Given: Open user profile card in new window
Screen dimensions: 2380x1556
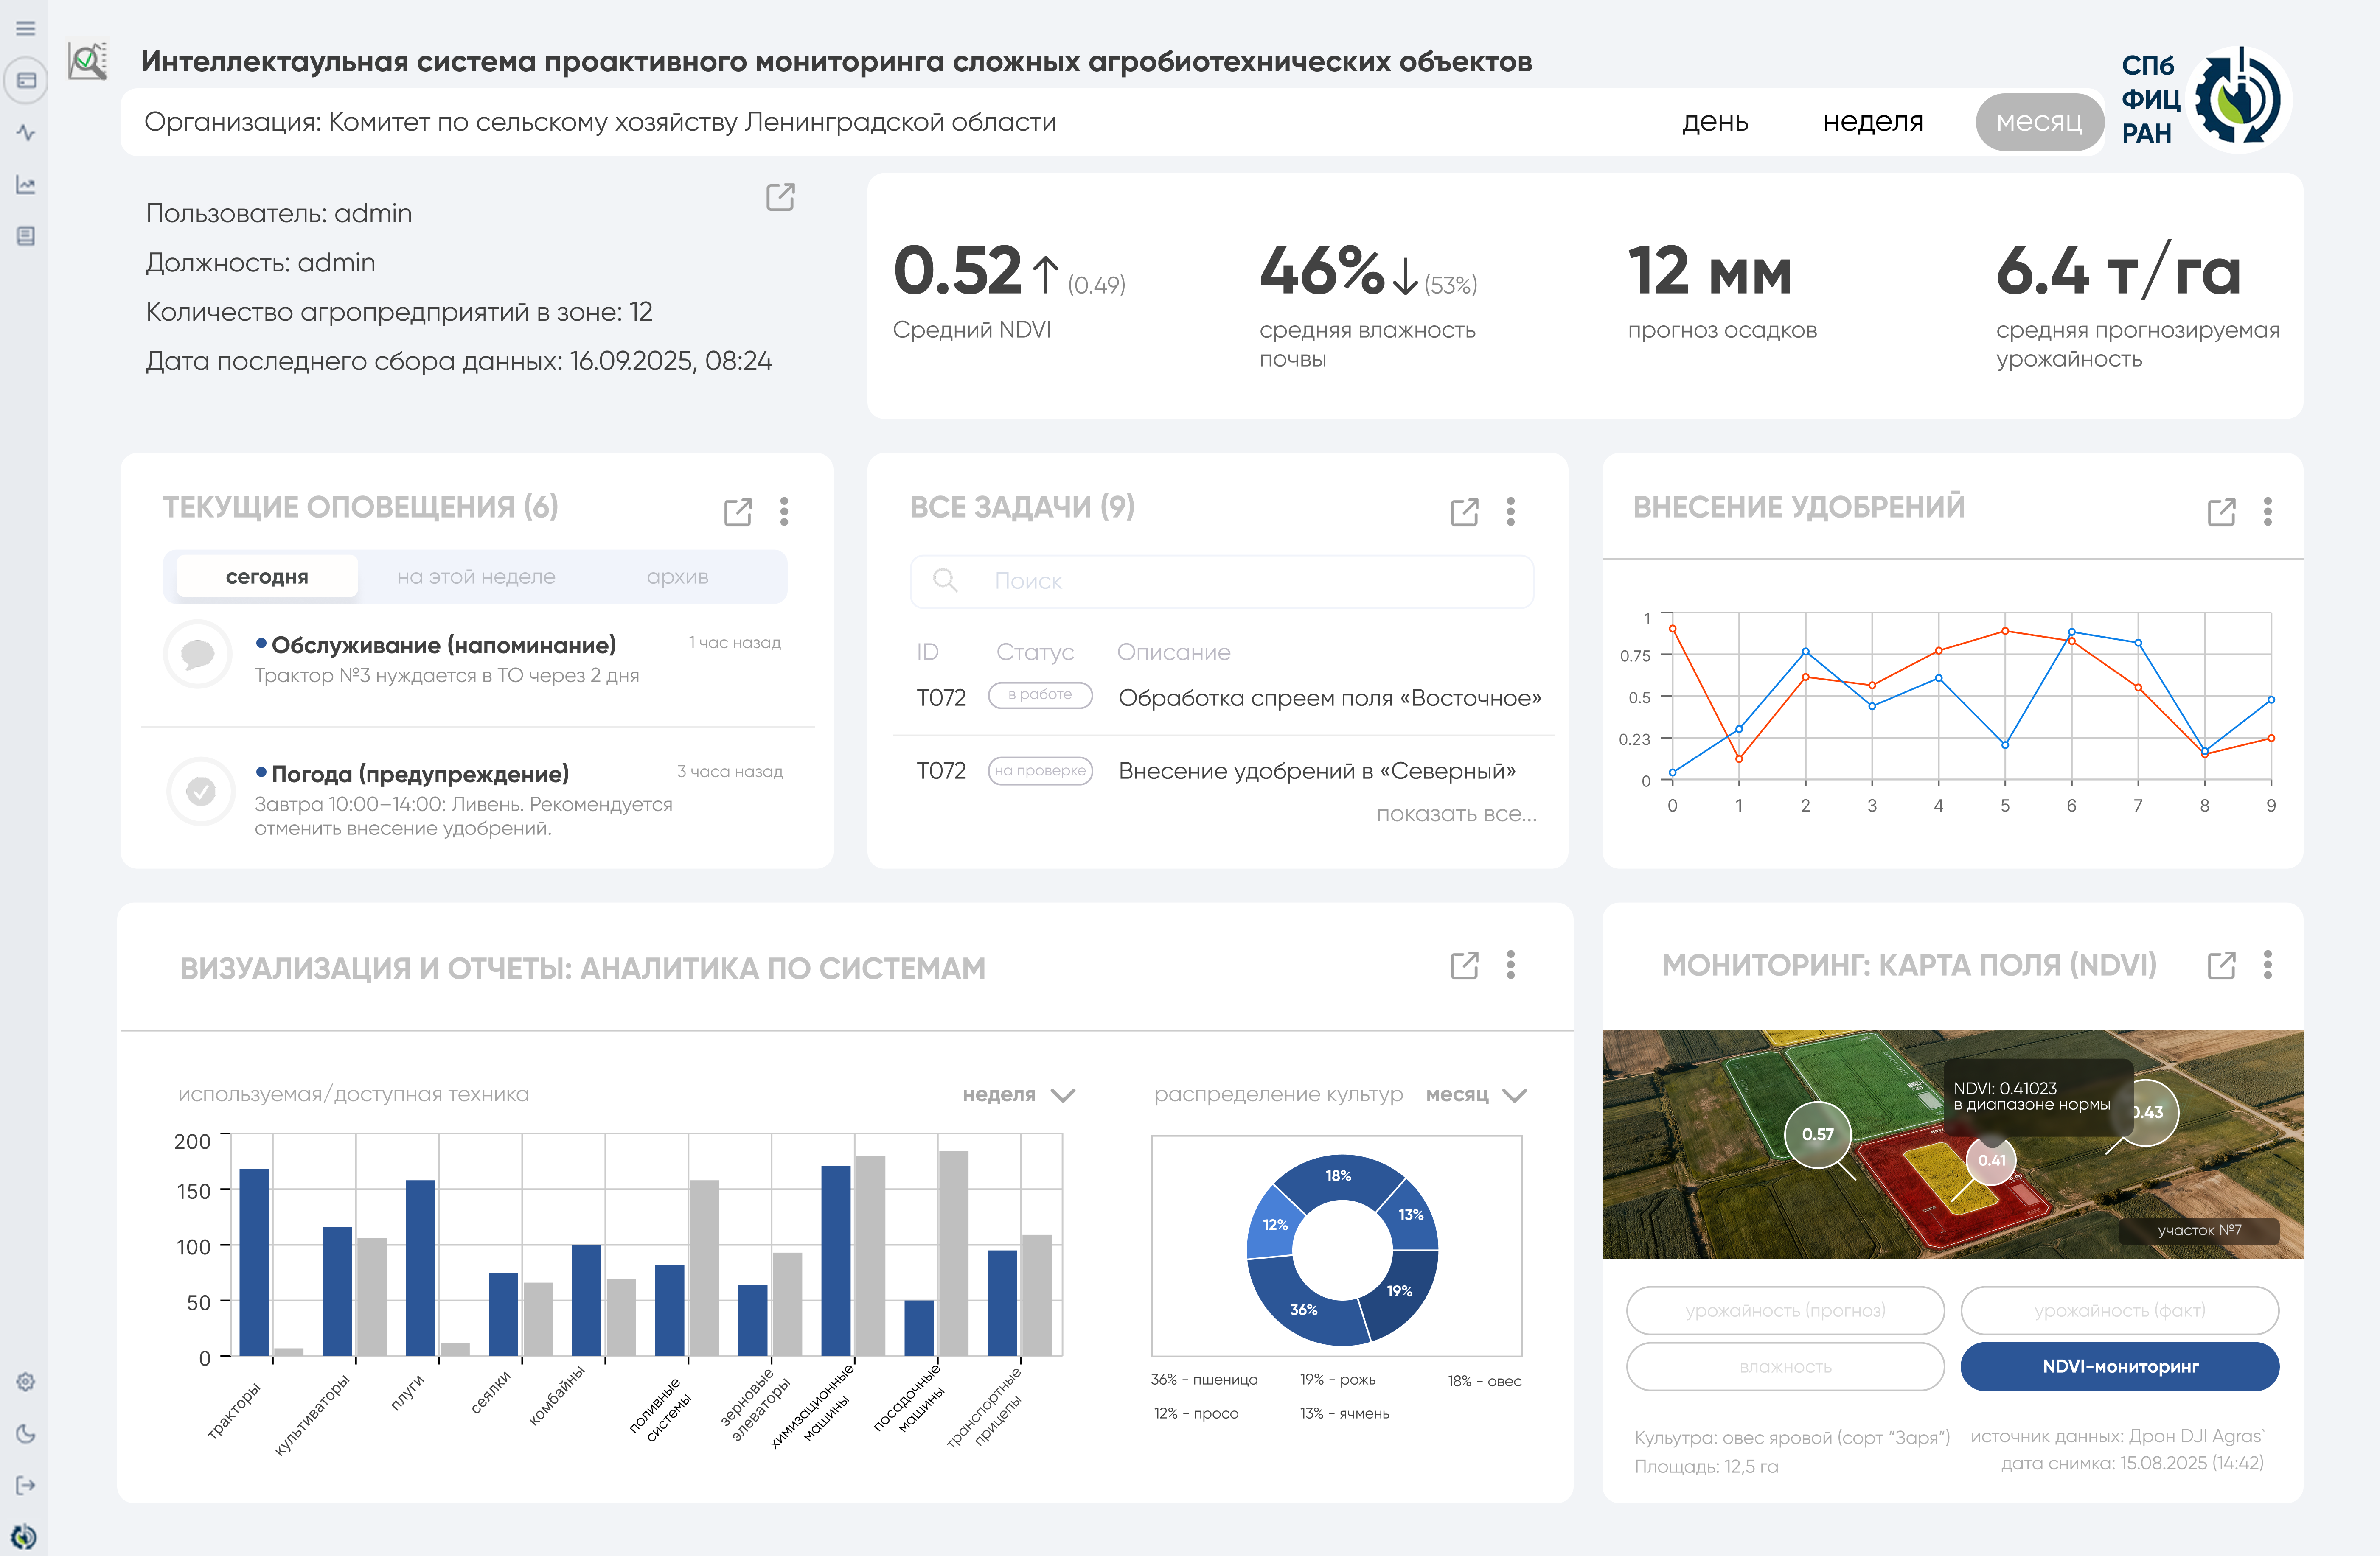Looking at the screenshot, I should tap(780, 197).
